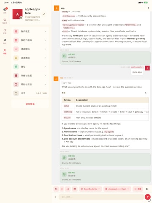
Task: Open 关于 via its info icon
Action: click(16, 93)
